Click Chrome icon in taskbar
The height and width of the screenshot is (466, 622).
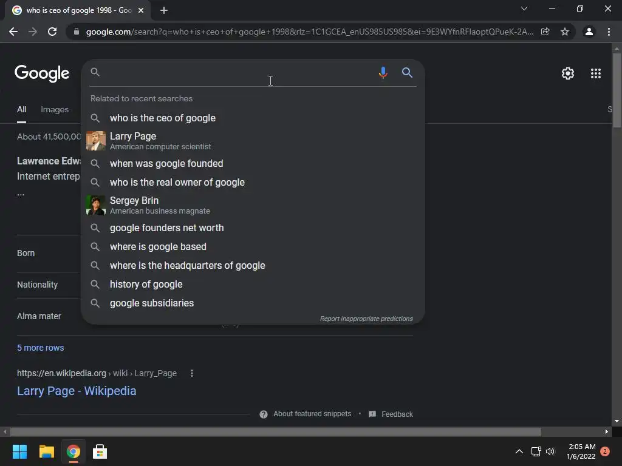click(x=73, y=451)
